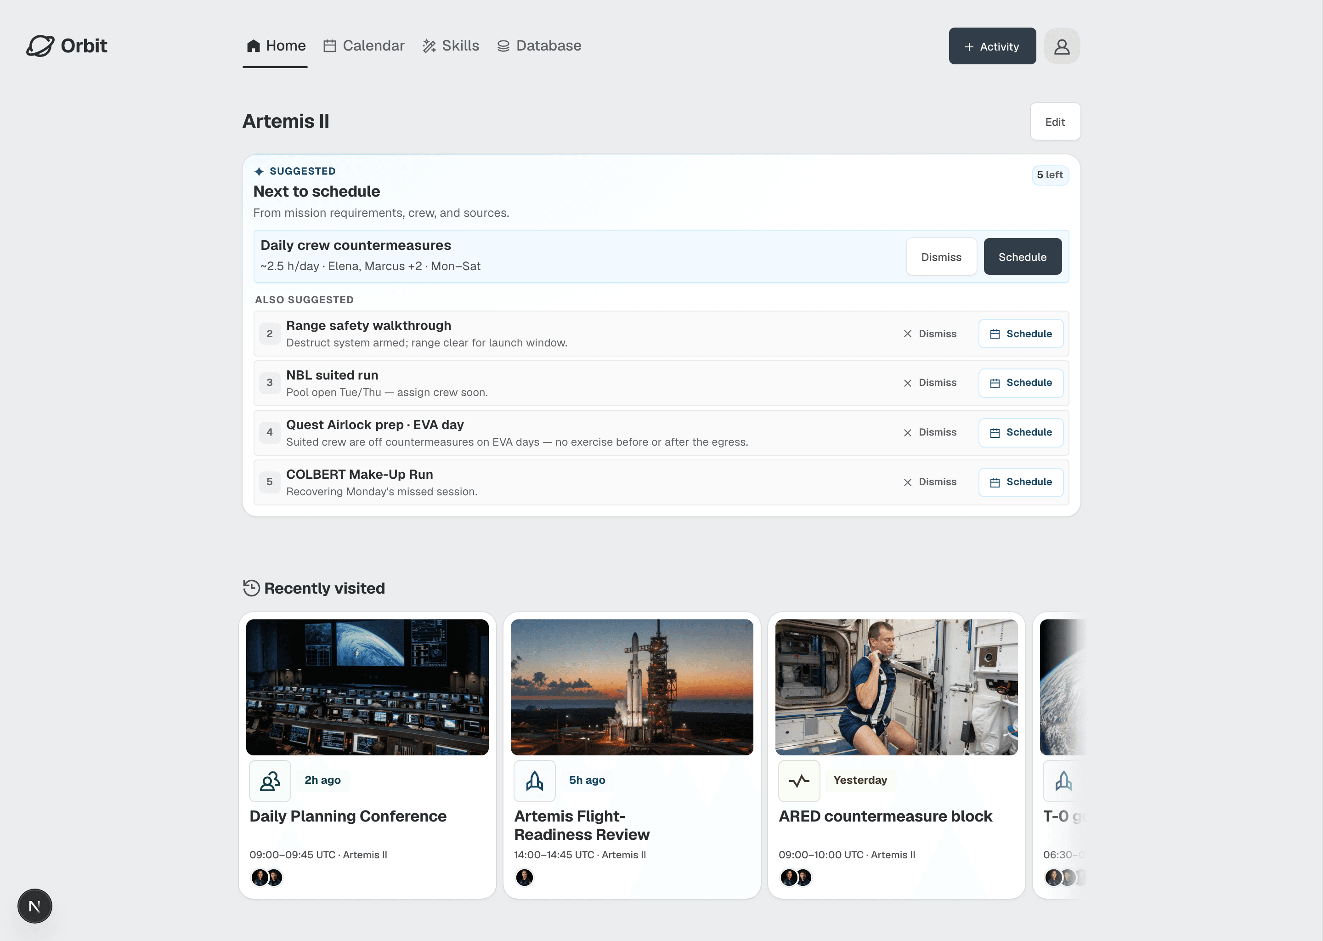Click the Suggested sparkle icon

coord(259,171)
